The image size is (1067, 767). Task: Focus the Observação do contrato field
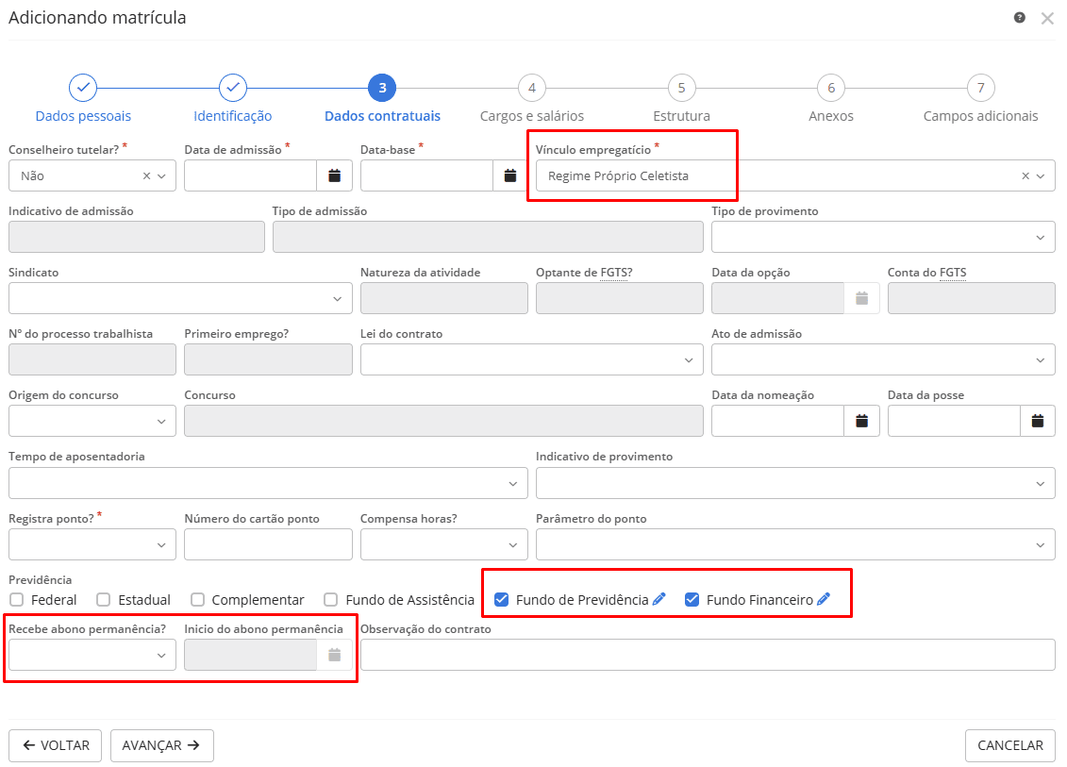click(x=708, y=655)
